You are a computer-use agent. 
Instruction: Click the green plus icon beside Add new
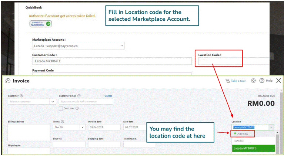(235, 133)
